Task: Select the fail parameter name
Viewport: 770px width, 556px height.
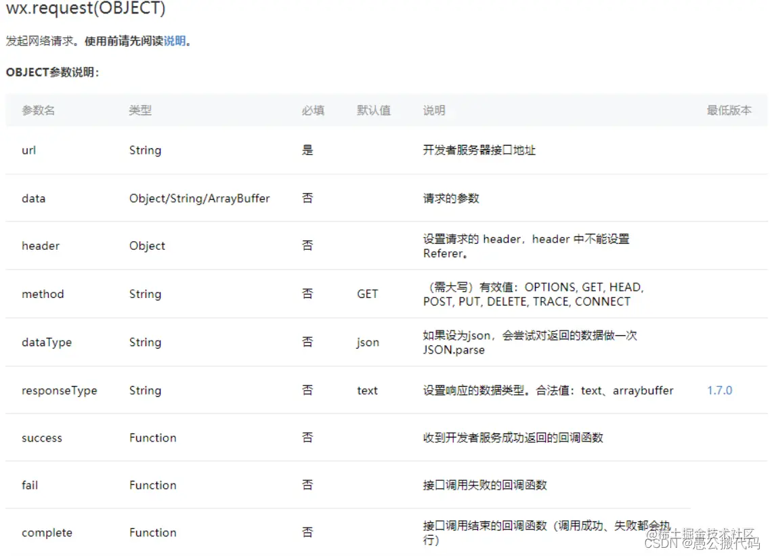Action: pyautogui.click(x=30, y=486)
